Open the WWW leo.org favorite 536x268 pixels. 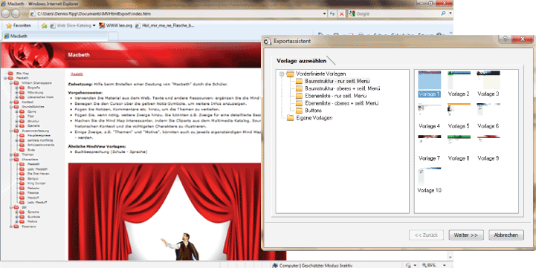115,25
